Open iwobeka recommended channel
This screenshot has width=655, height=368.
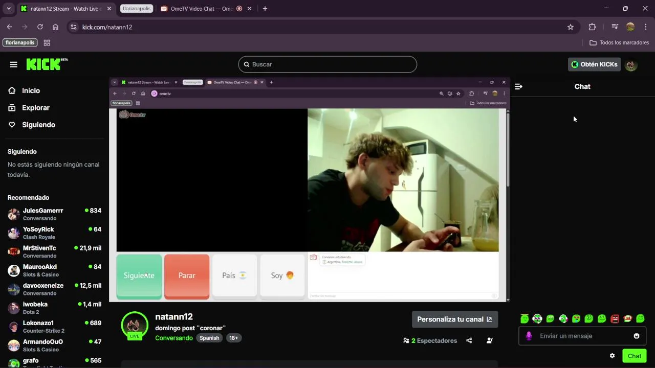(x=54, y=308)
